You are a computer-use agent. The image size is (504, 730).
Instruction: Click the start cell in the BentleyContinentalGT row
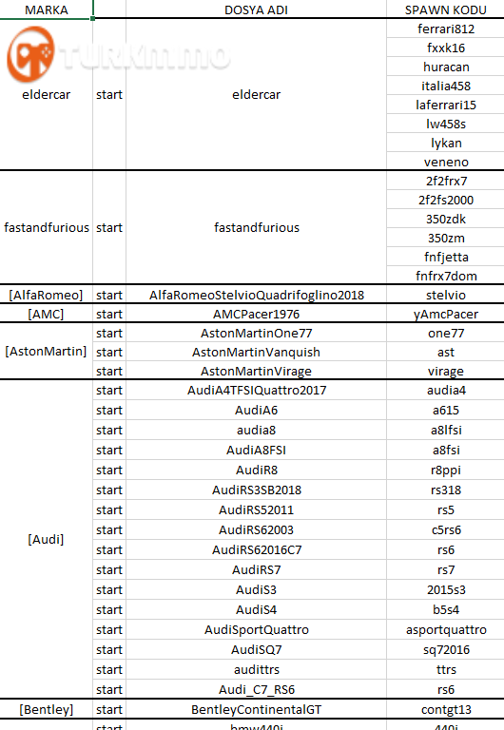pos(109,710)
